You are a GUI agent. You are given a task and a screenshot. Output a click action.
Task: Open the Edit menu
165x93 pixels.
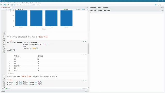(x=4, y=3)
